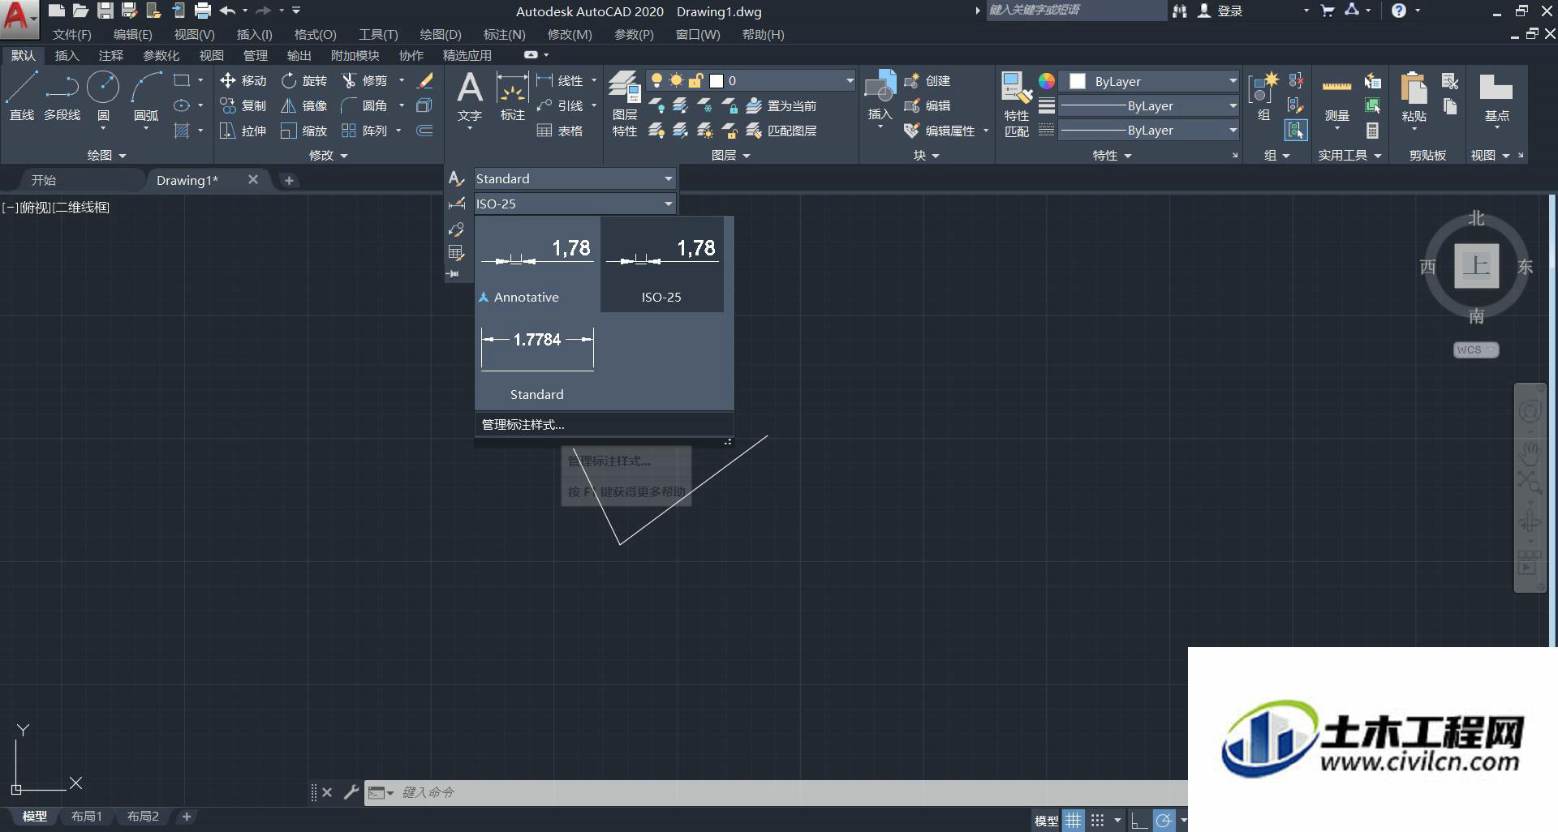Activate the Rotate (旋转) command
The width and height of the screenshot is (1558, 832).
(x=303, y=80)
